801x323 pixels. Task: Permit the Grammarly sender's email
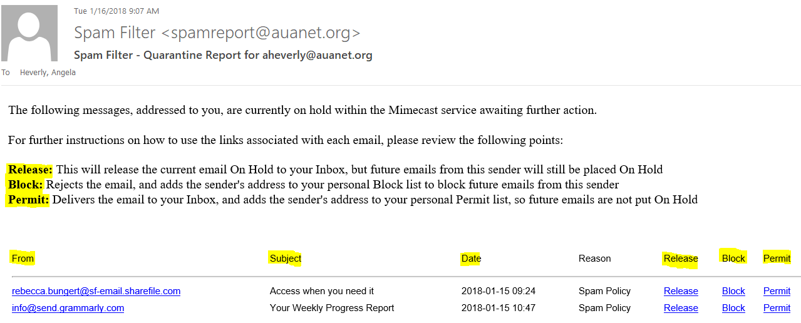tap(777, 308)
